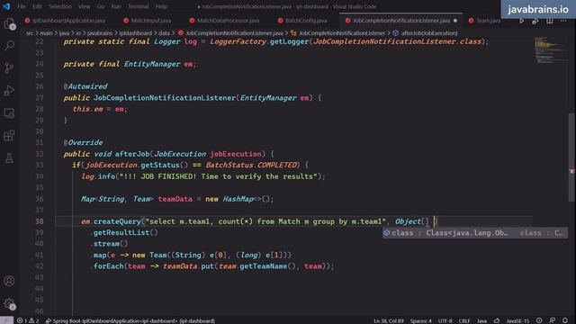The height and width of the screenshot is (324, 576).
Task: Click the split editor icon in the editor toolbar
Action: click(x=550, y=21)
